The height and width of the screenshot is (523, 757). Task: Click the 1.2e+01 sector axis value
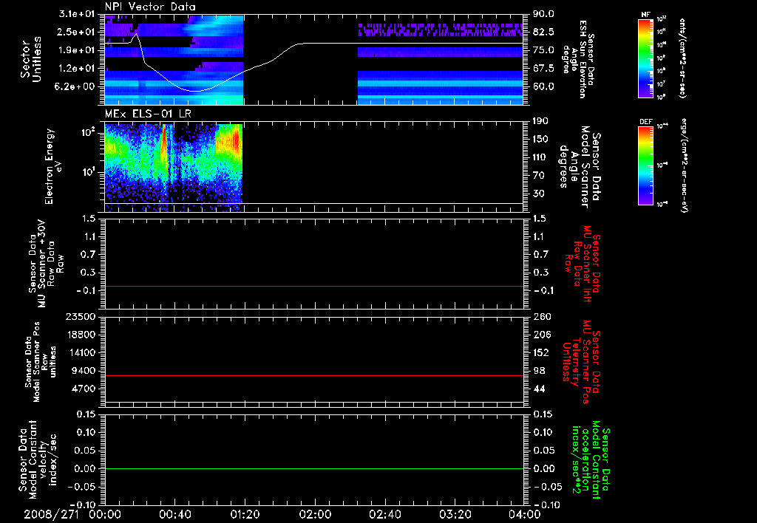(x=77, y=68)
